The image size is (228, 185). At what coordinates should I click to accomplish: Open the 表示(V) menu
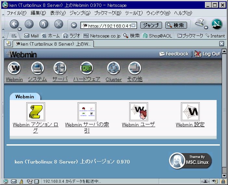coord(58,13)
